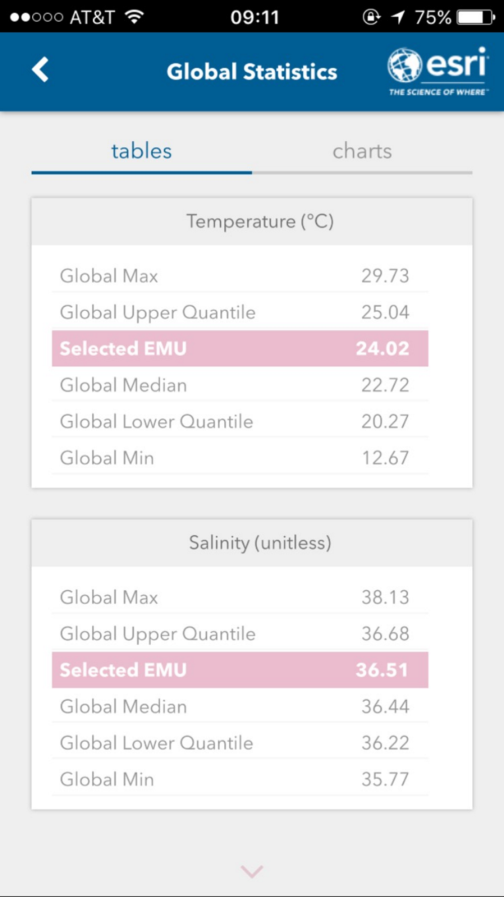The image size is (504, 897).
Task: Select Selected EMU temperature row
Action: click(240, 349)
